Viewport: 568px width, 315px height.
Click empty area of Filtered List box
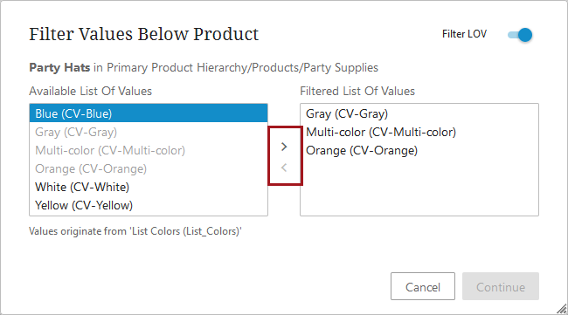point(419,188)
